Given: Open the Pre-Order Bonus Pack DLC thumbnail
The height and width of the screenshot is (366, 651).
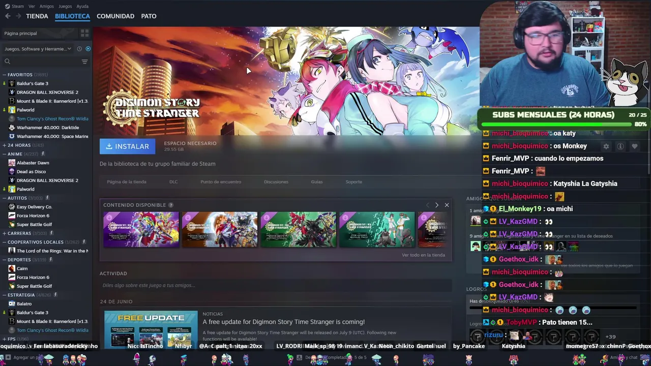Looking at the screenshot, I should pos(377,229).
